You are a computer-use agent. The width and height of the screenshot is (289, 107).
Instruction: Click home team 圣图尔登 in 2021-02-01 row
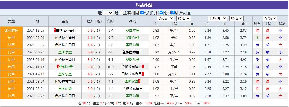tap(65, 89)
